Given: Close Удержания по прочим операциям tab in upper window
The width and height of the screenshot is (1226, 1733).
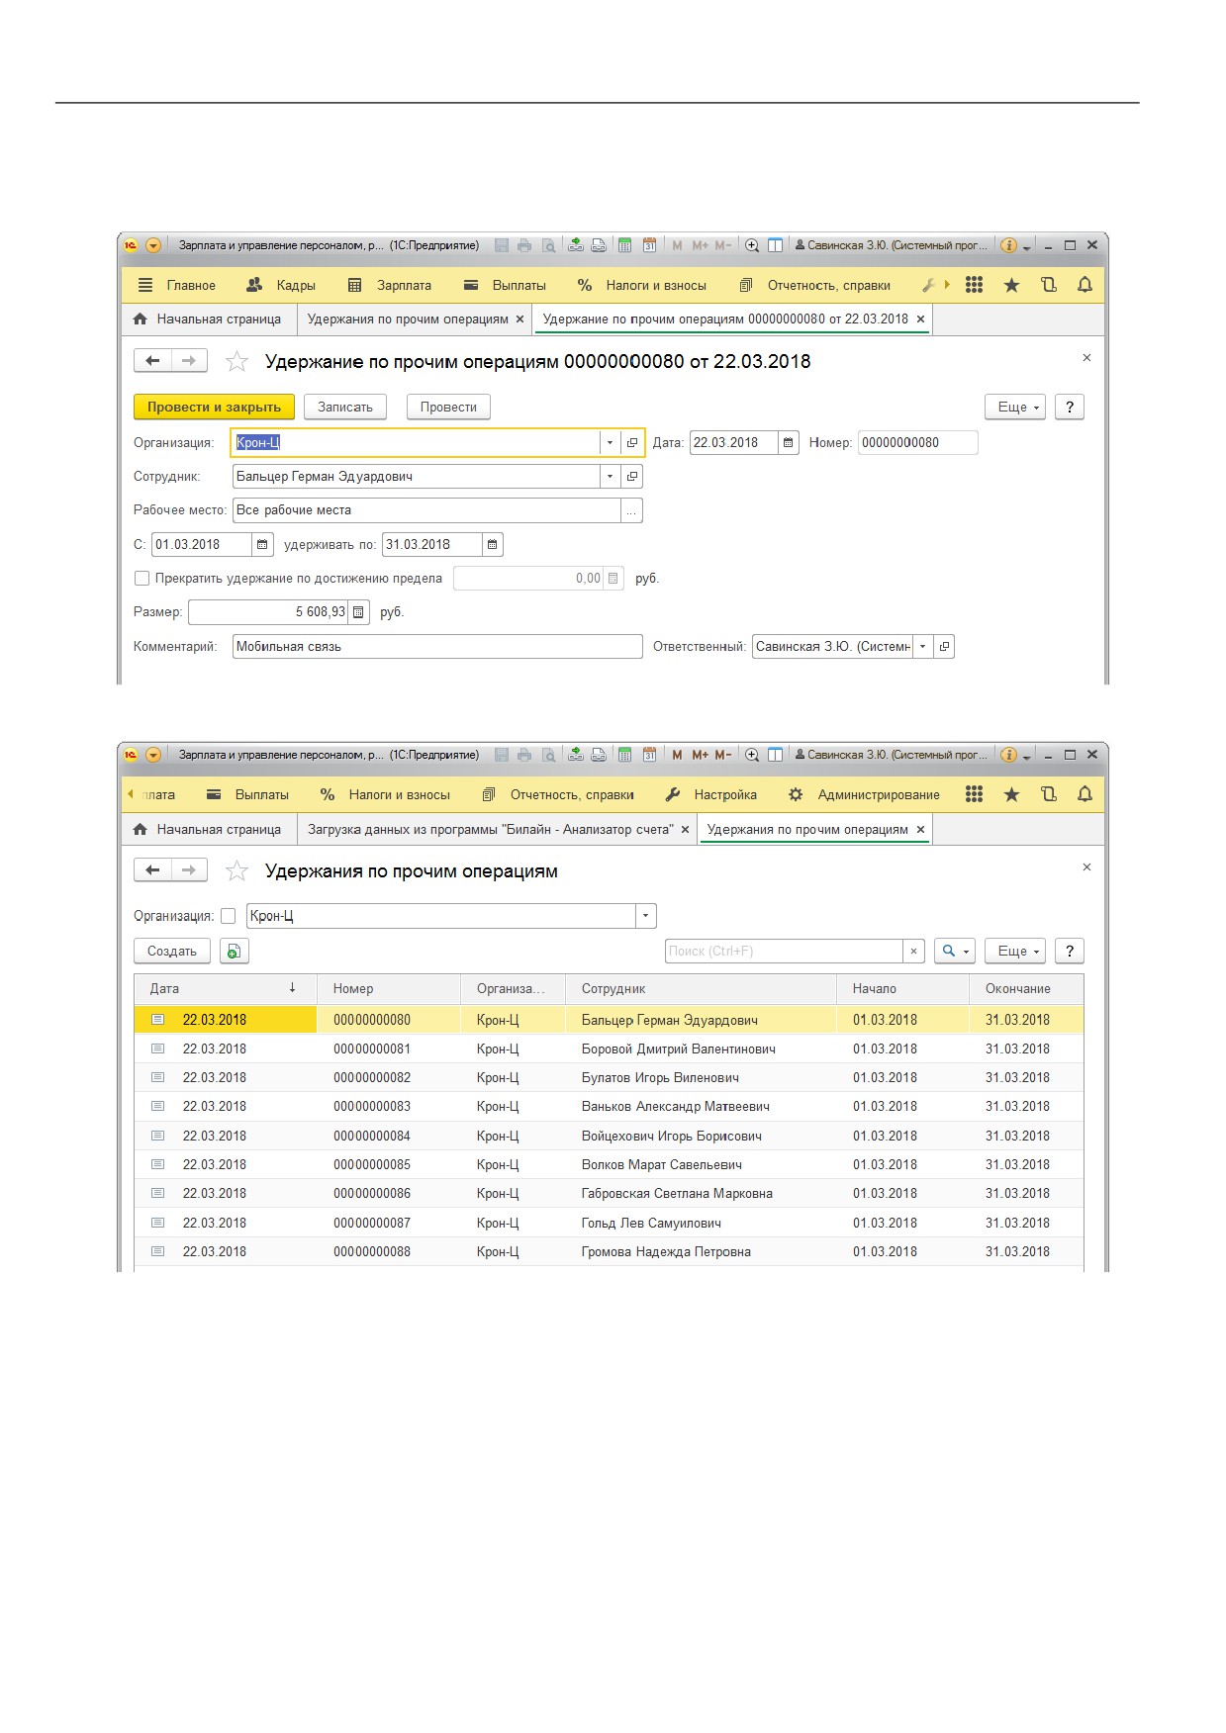Looking at the screenshot, I should (x=519, y=319).
